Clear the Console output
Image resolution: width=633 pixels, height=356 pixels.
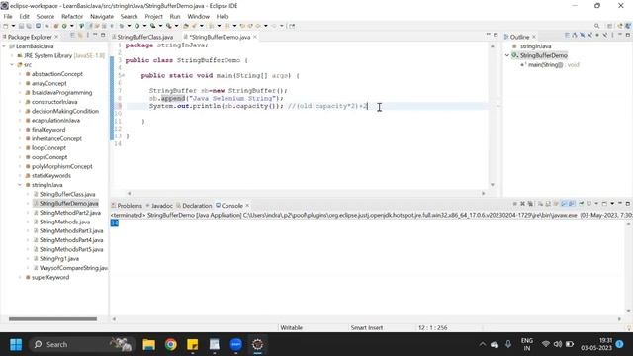(540, 204)
